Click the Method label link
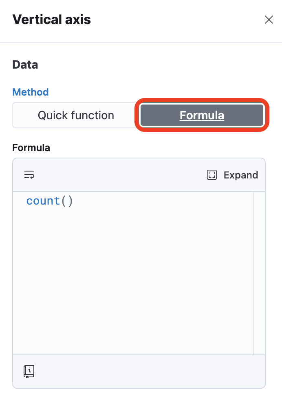Screen dimensions: 282x401 [x=31, y=92]
